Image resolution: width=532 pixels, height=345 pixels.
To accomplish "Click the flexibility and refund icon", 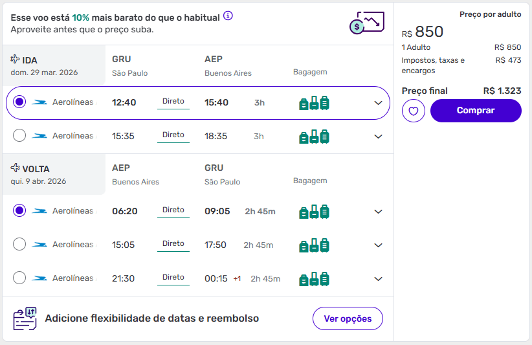I will click(x=25, y=318).
